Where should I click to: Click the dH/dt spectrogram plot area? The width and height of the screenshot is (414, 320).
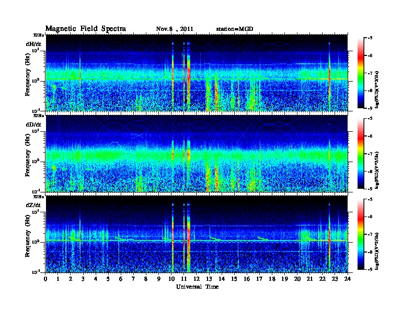tap(197, 73)
